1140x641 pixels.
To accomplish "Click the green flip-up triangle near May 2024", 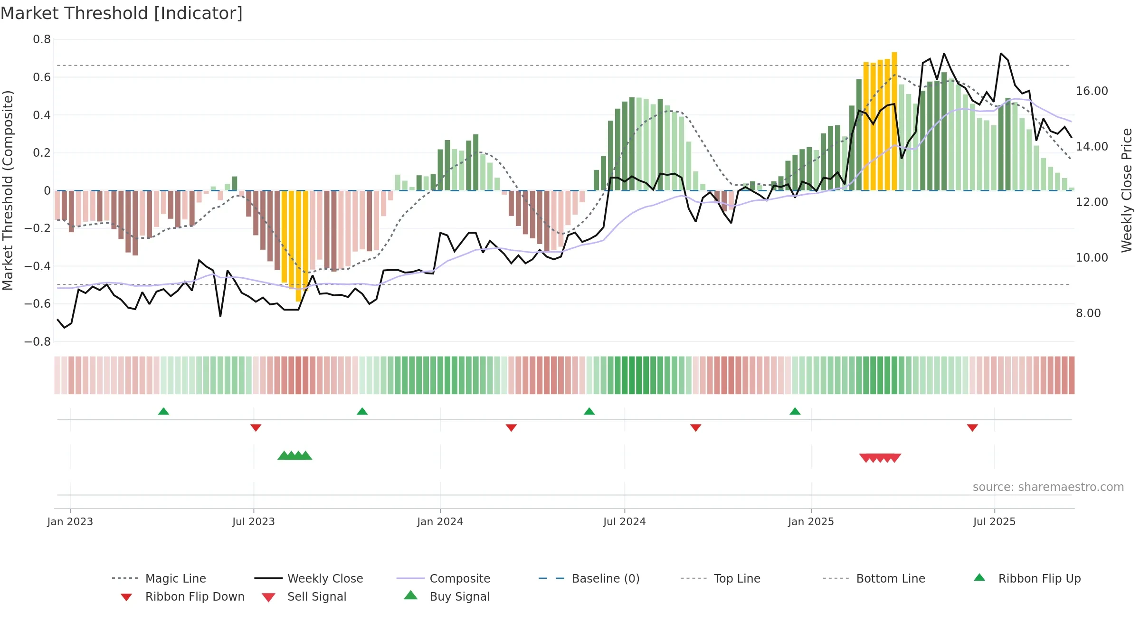I will (589, 411).
